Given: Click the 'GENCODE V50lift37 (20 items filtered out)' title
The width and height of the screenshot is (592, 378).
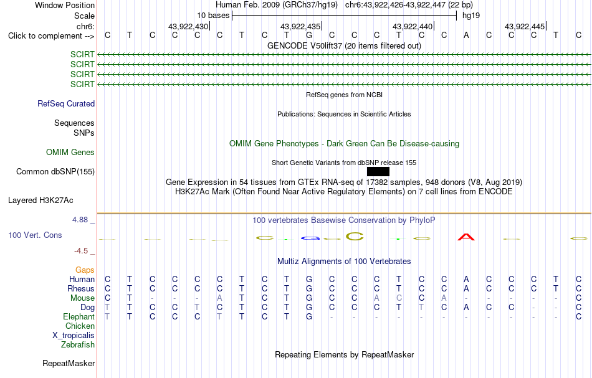Looking at the screenshot, I should coord(344,46).
